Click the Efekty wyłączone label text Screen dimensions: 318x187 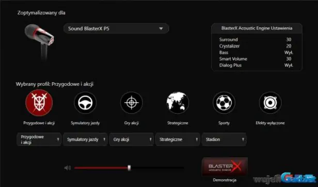[x=270, y=123]
